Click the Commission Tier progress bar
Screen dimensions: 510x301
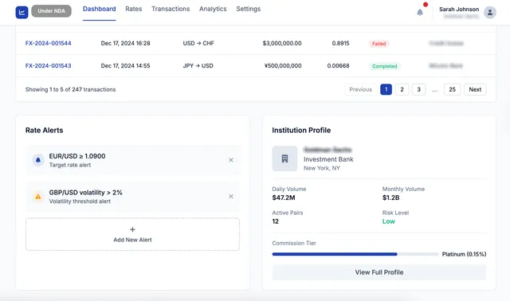355,254
